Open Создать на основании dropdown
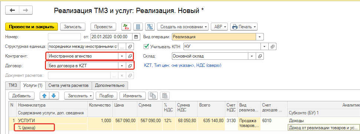This screenshot has height=134, width=360. tap(183, 27)
